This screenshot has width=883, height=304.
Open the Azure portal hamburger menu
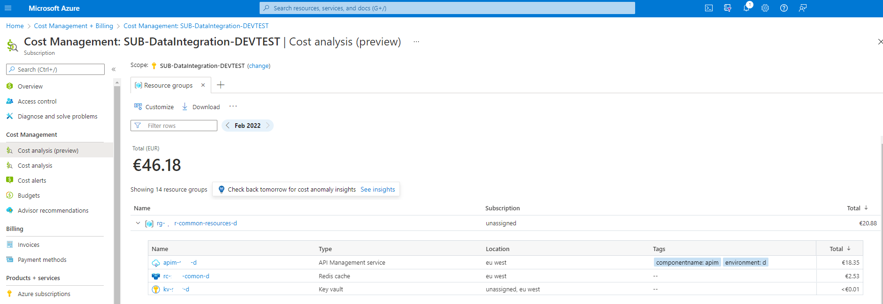8,8
